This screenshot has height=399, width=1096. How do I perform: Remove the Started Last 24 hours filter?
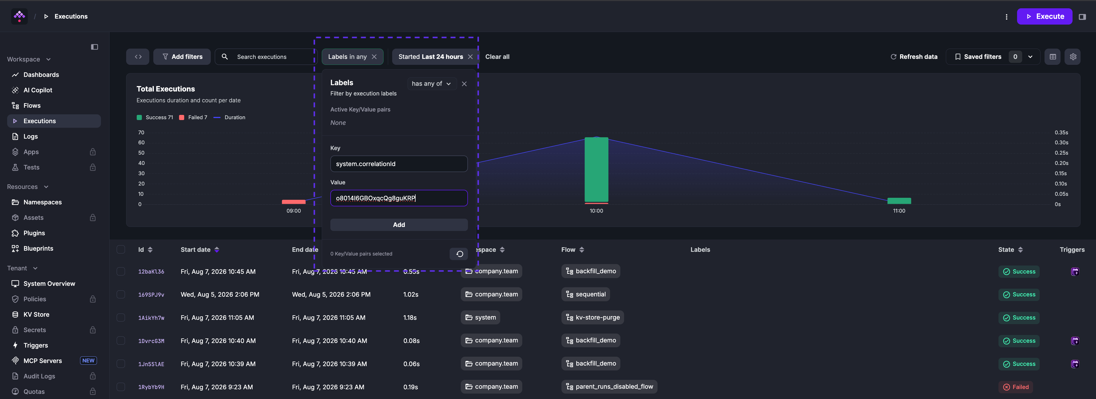point(470,57)
